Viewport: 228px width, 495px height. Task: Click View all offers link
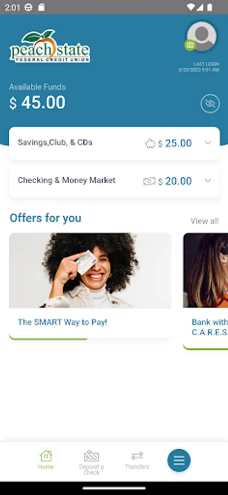[x=204, y=221]
